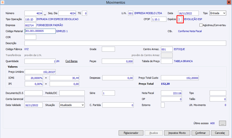Click the Relacionador button
The image size is (232, 138).
click(x=131, y=133)
